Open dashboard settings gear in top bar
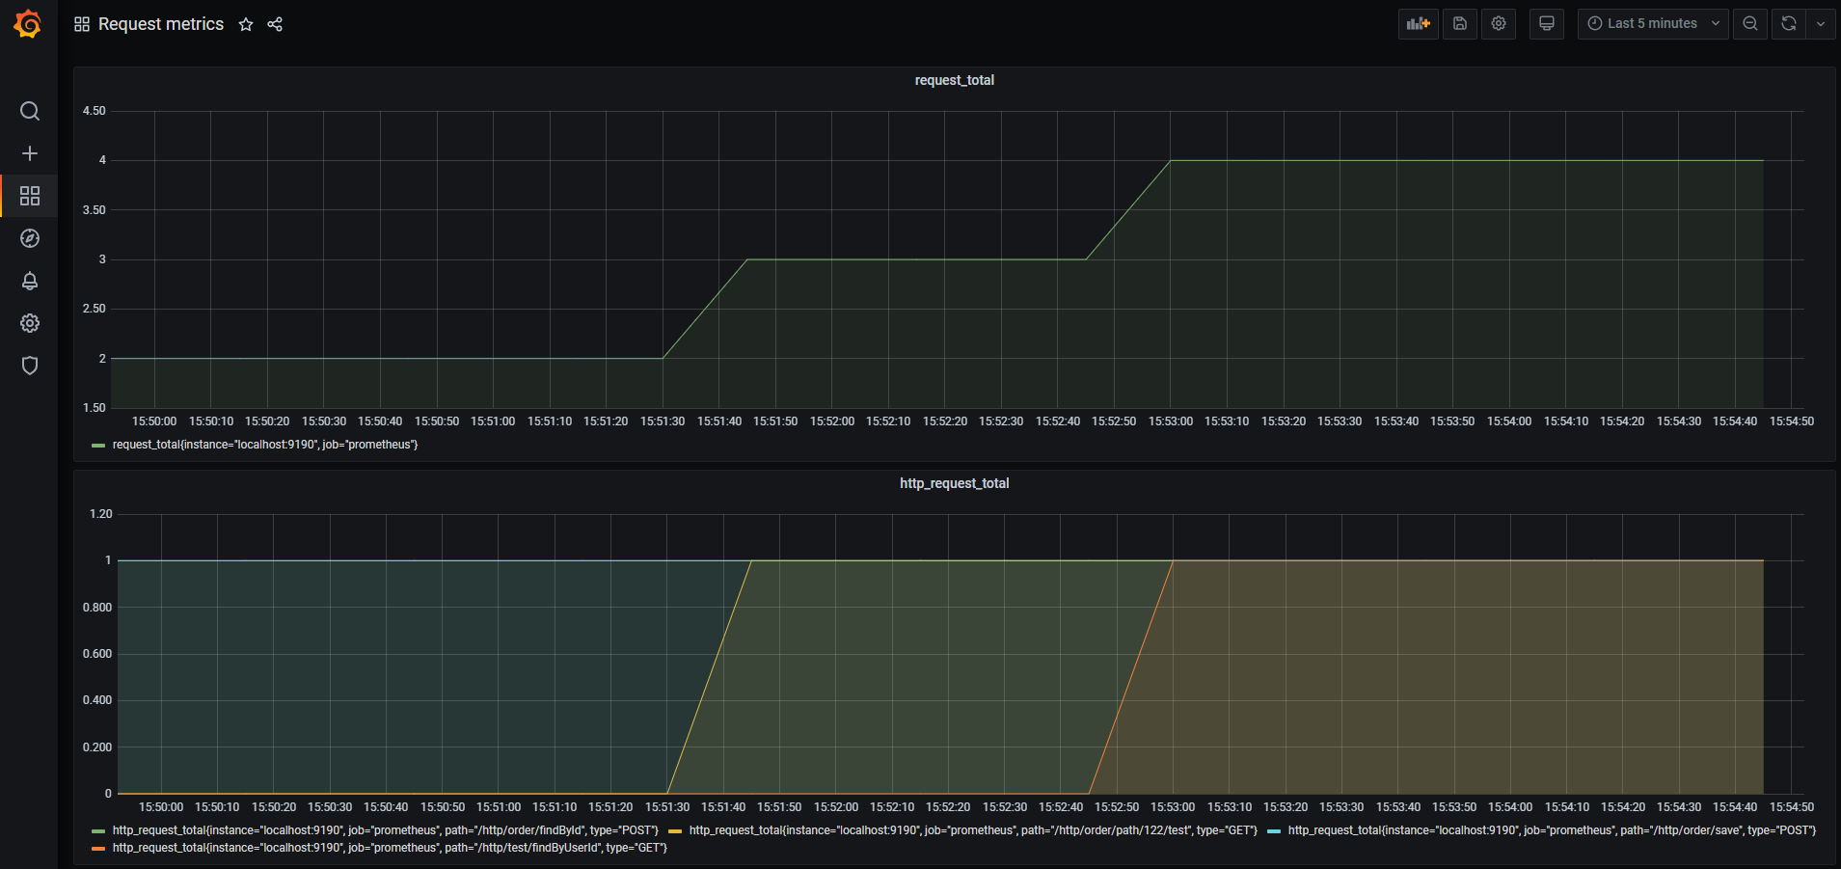 click(1499, 24)
